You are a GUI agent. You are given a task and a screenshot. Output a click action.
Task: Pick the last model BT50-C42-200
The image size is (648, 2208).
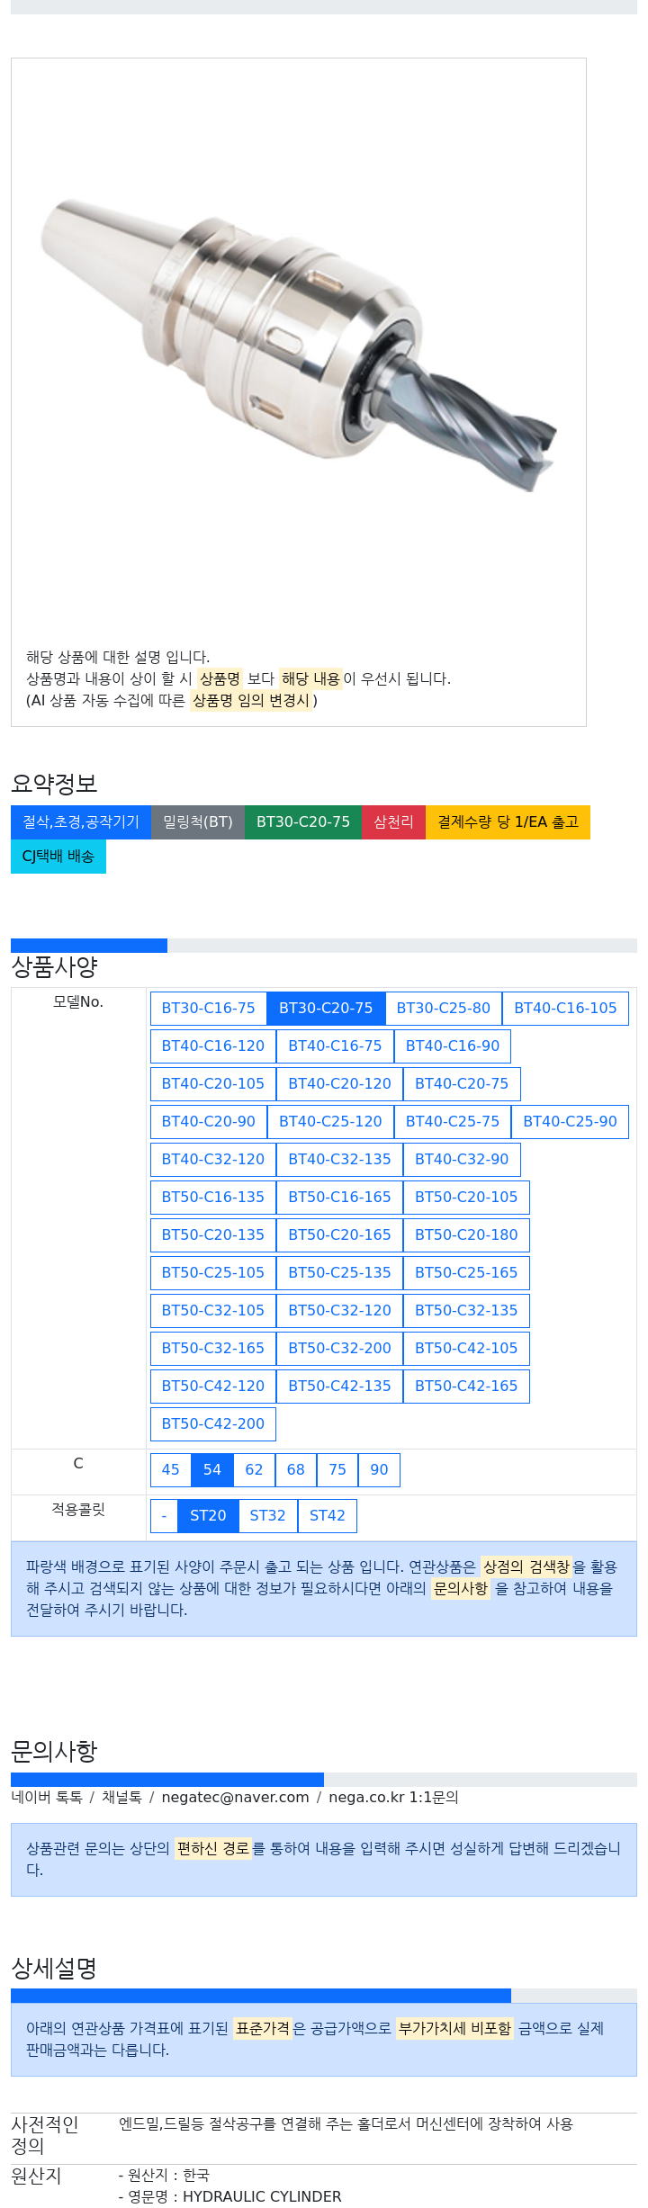pyautogui.click(x=213, y=1423)
